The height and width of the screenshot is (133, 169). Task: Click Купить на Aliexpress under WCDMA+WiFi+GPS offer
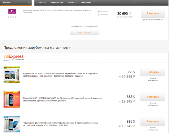pos(153,104)
